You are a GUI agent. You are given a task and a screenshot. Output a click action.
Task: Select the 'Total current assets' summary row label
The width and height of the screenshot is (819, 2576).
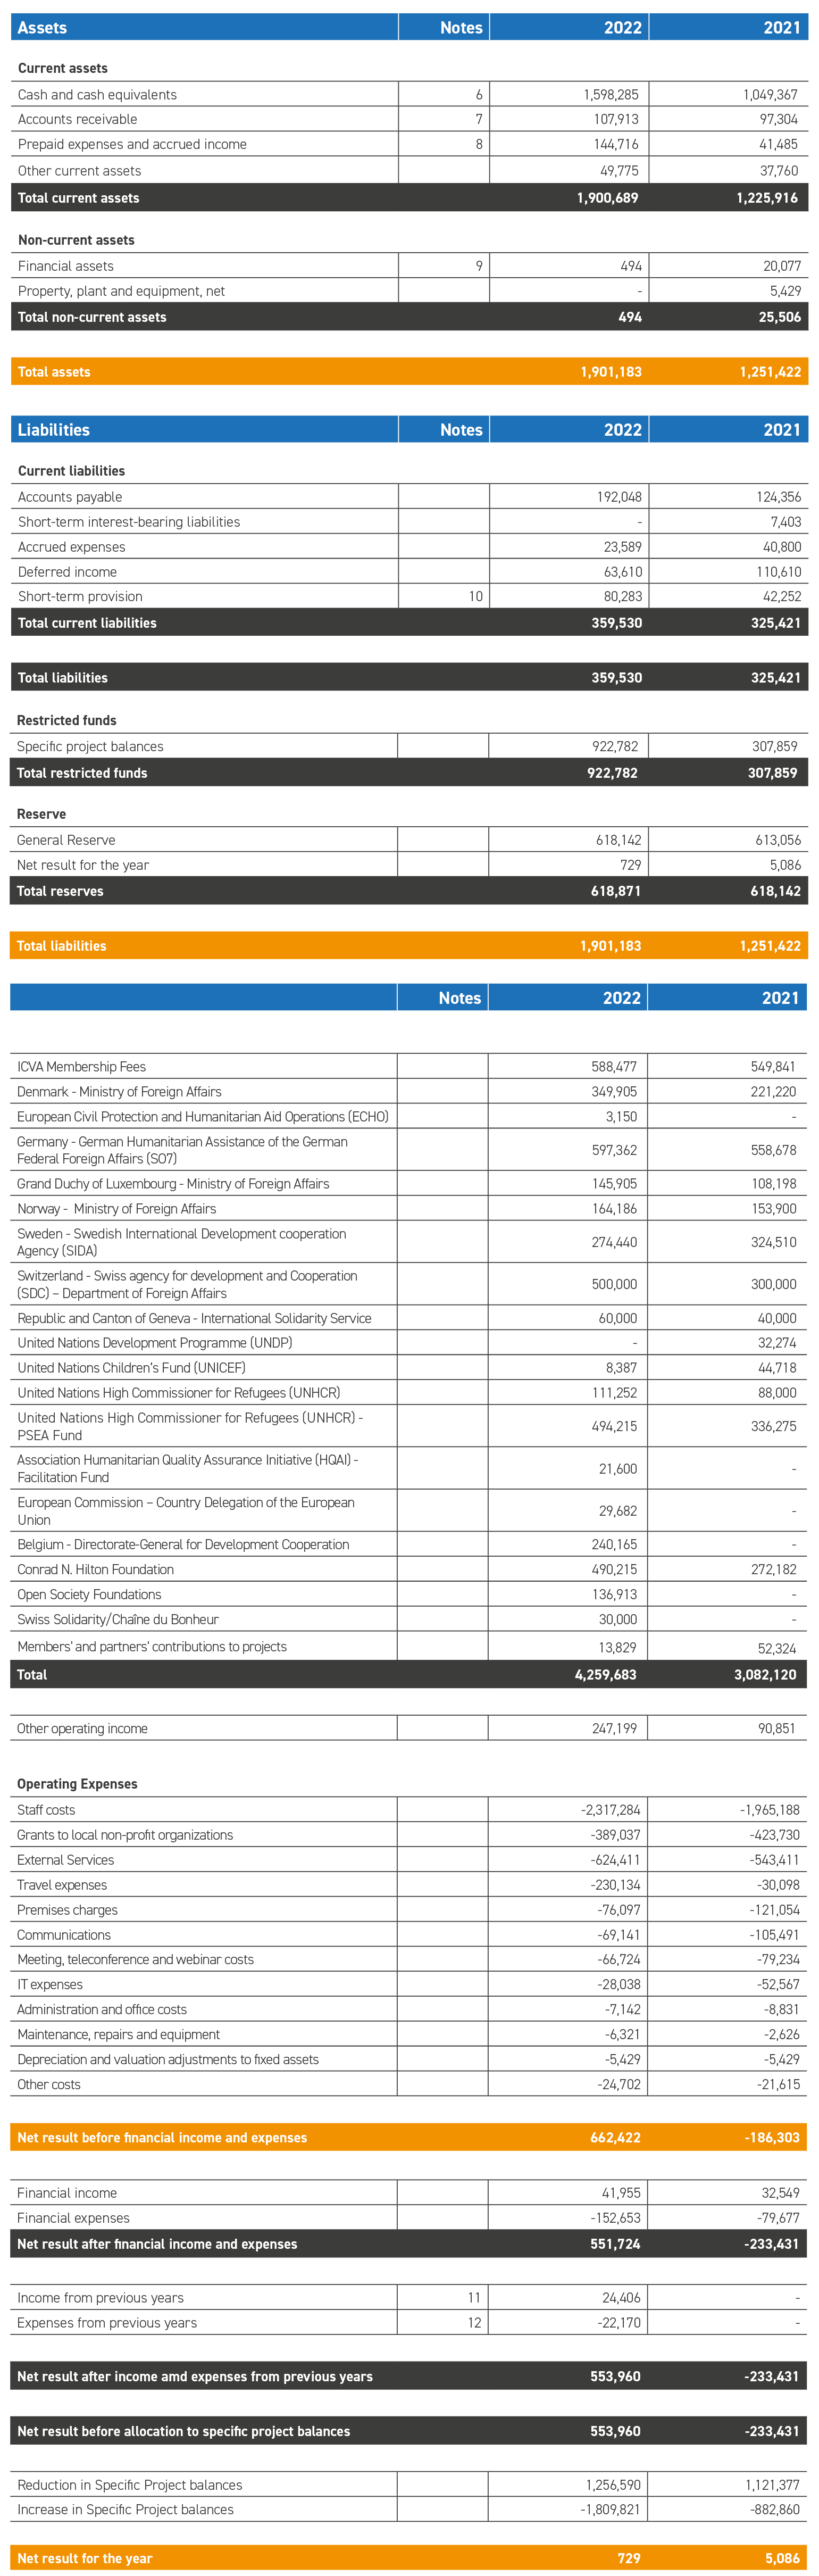pyautogui.click(x=79, y=198)
